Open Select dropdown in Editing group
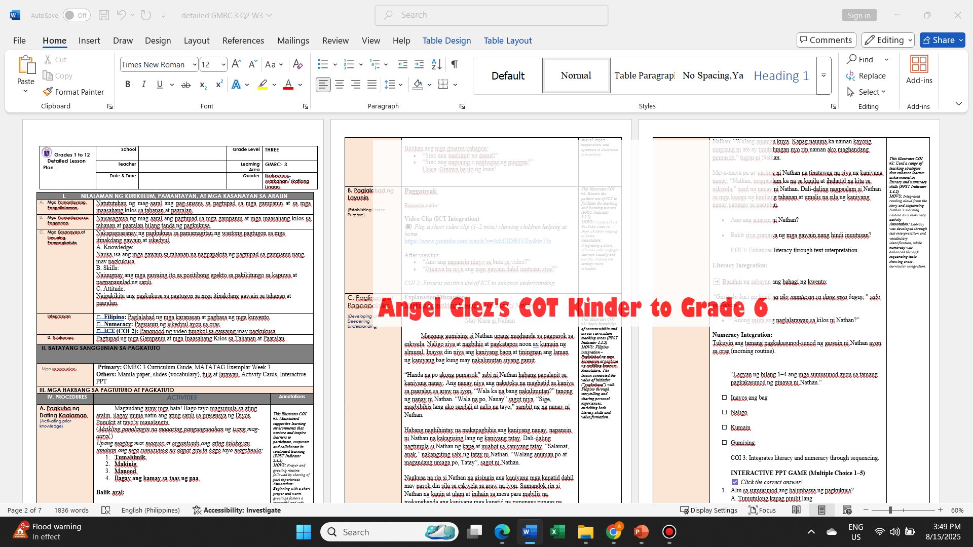 point(866,92)
